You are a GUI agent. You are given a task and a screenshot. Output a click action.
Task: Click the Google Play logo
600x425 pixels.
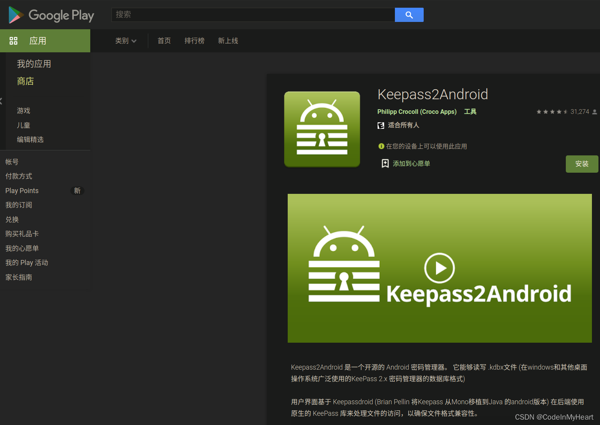point(51,15)
